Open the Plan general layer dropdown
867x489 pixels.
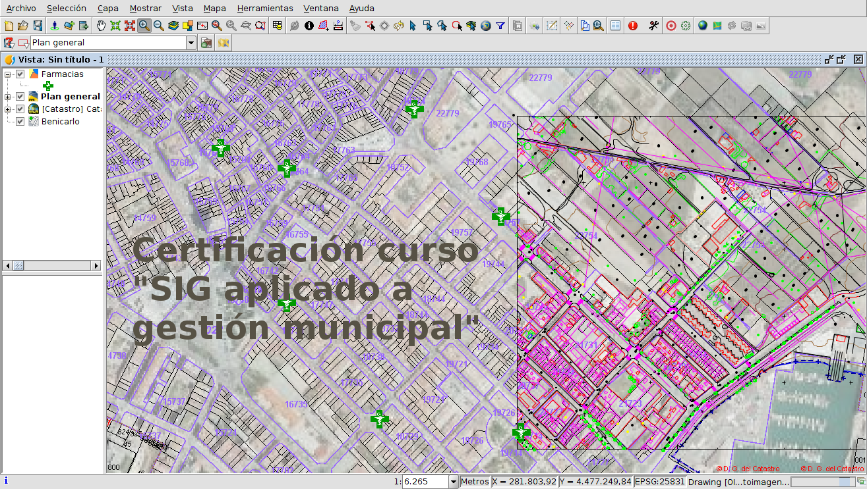click(x=191, y=43)
